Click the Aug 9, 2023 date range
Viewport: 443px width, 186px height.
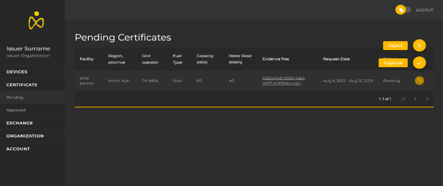348,80
